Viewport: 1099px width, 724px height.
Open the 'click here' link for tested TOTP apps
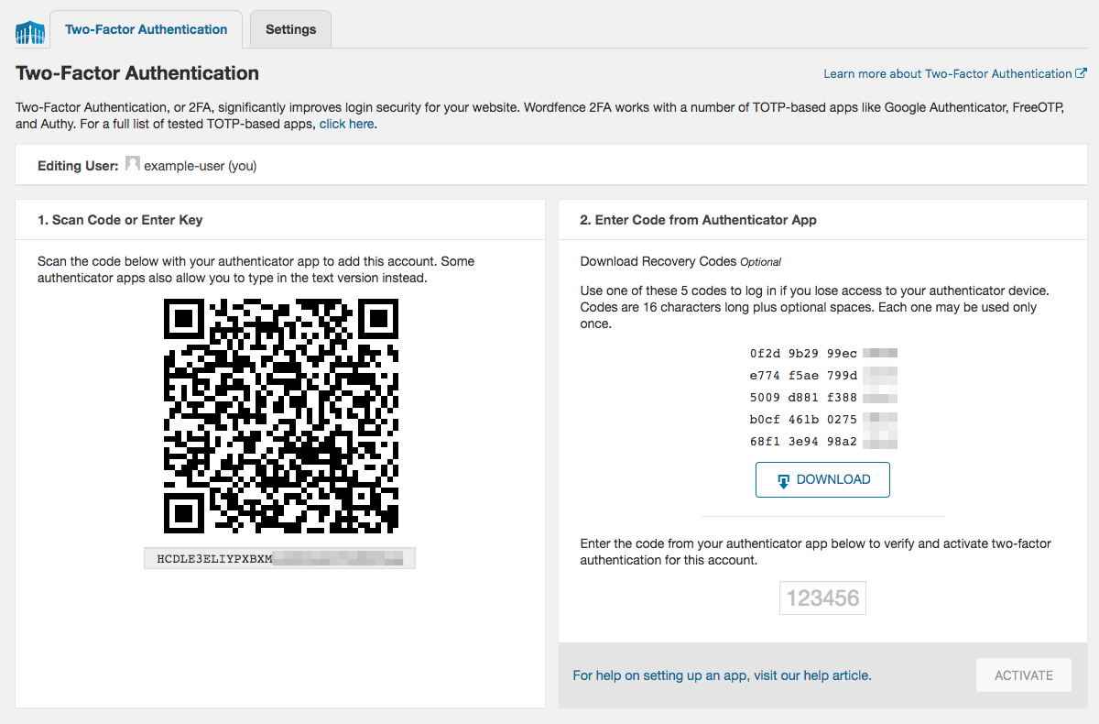(346, 124)
